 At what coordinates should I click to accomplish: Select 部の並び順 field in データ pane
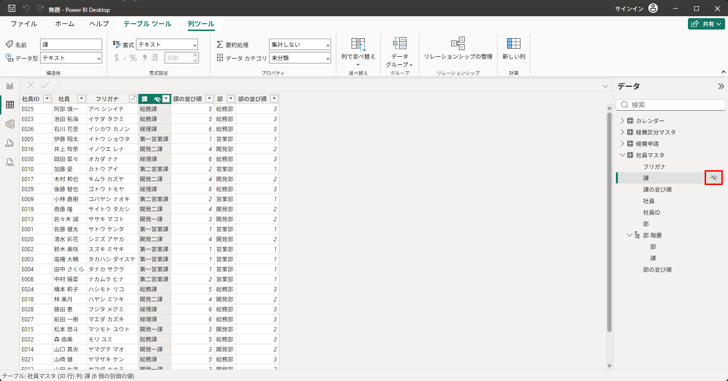click(657, 269)
